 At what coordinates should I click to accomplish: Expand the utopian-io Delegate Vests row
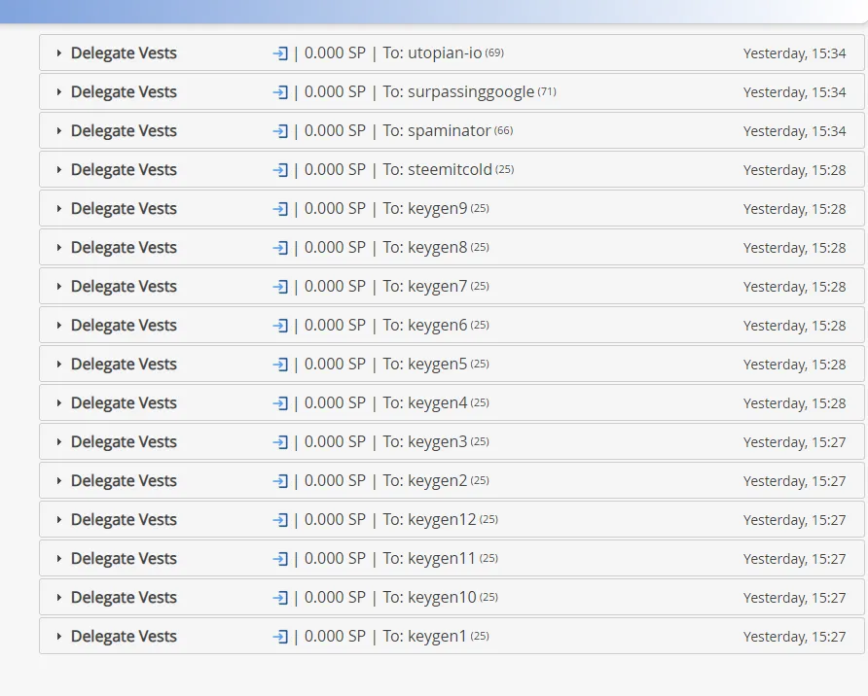click(58, 53)
